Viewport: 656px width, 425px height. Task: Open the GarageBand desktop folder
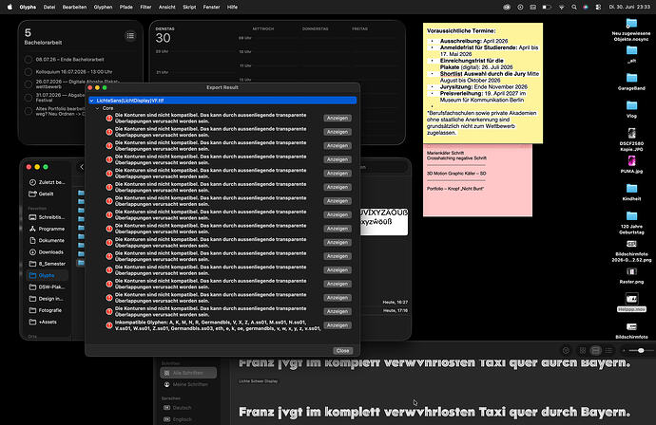coord(631,82)
